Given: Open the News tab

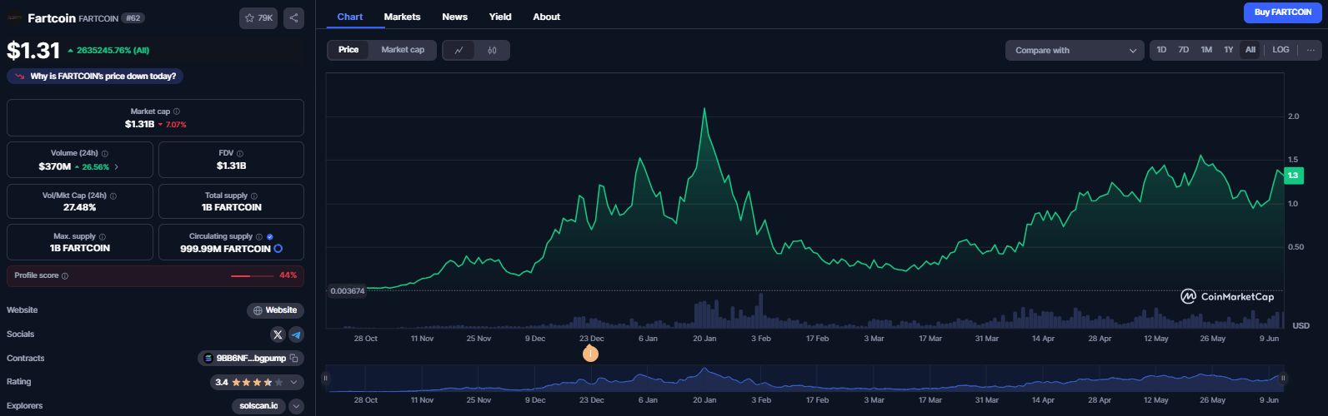Looking at the screenshot, I should pyautogui.click(x=454, y=17).
